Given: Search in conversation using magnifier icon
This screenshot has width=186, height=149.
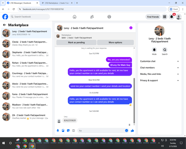Looking at the screenshot, I should [165, 50].
